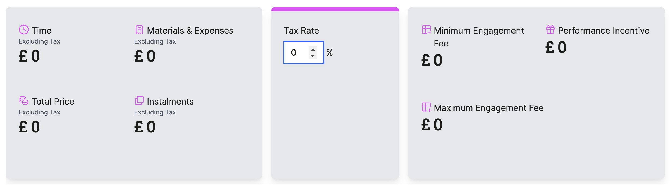Image resolution: width=670 pixels, height=187 pixels.
Task: Click the clock icon beside Time
Action: [x=24, y=30]
